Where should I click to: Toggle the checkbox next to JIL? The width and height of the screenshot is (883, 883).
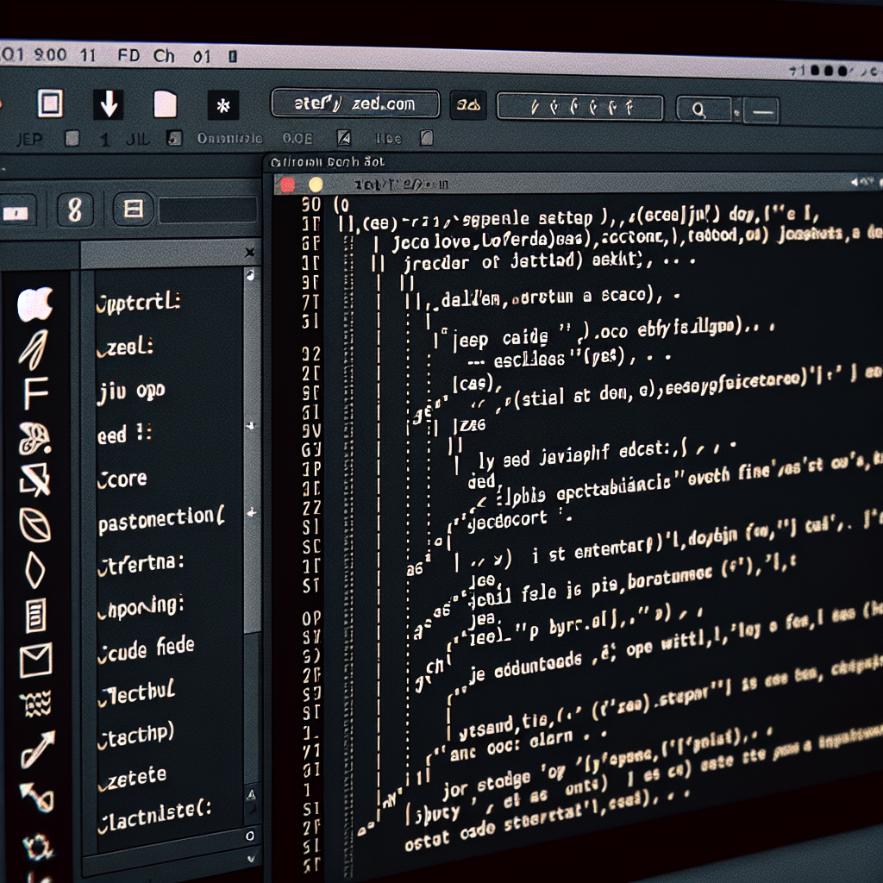(175, 138)
